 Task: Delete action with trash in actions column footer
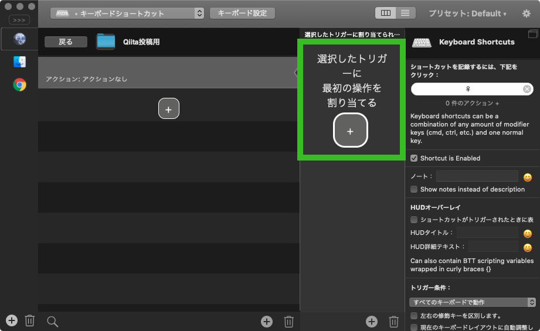coord(393,322)
